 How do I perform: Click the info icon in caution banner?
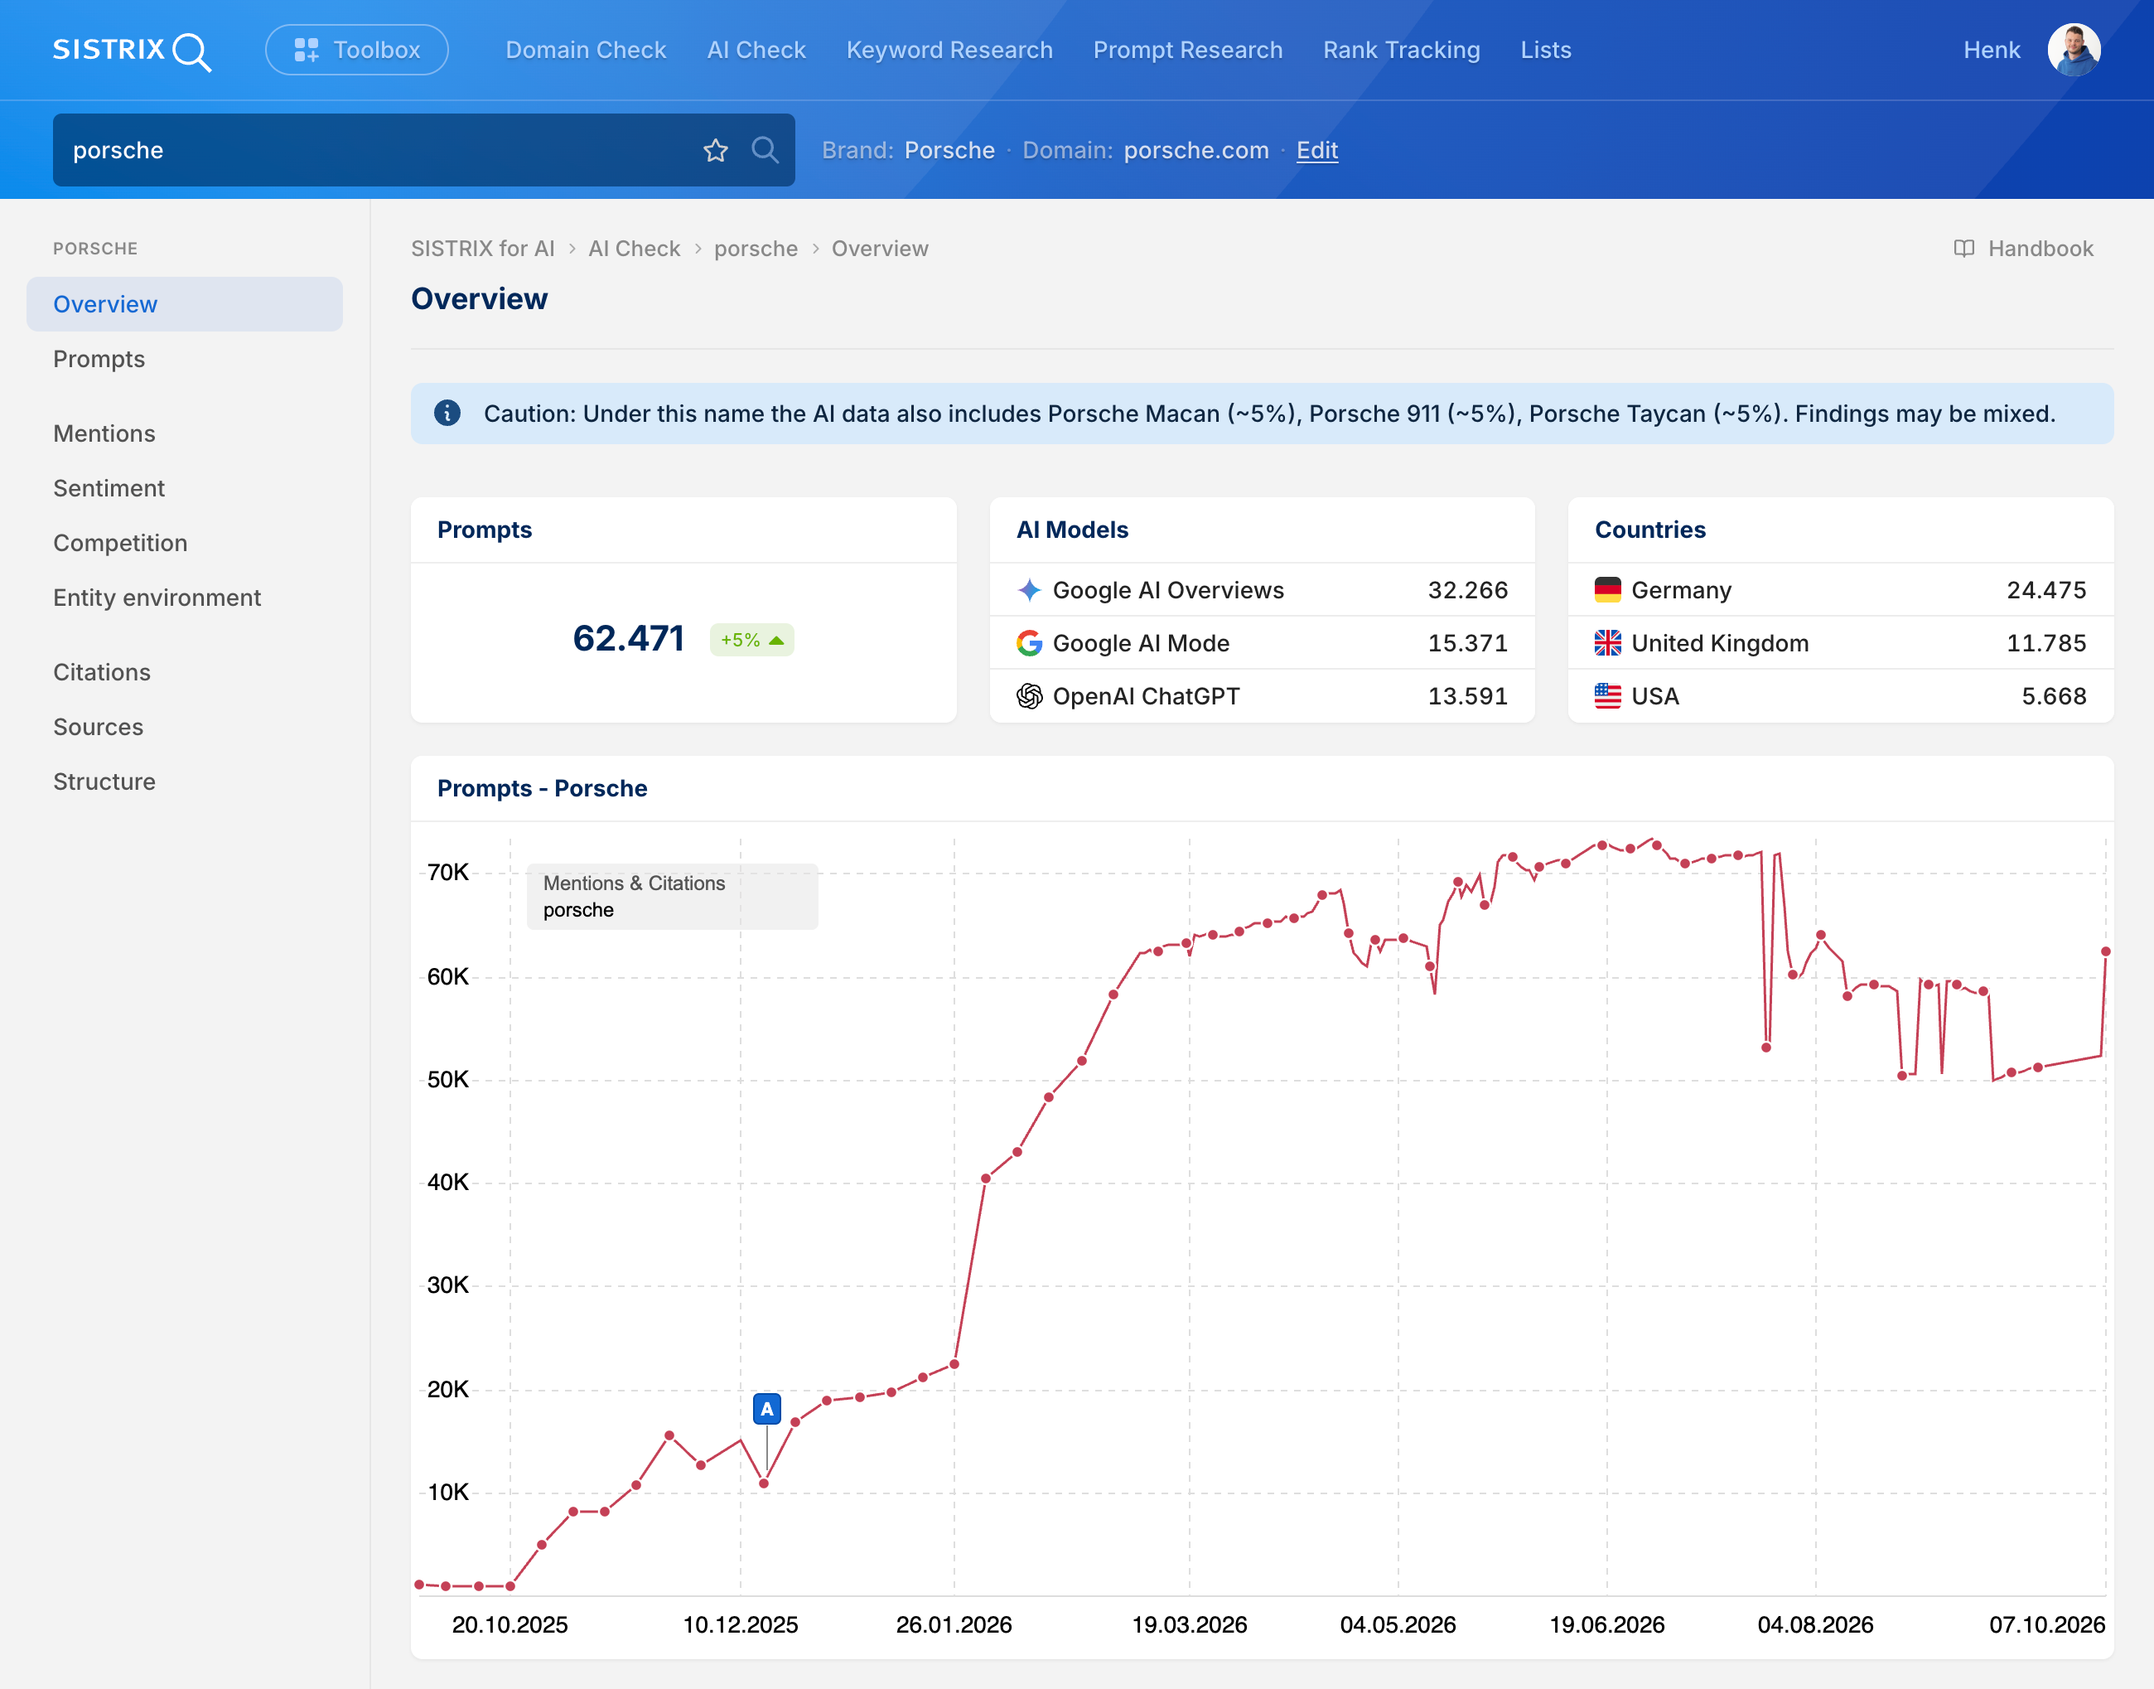(447, 414)
